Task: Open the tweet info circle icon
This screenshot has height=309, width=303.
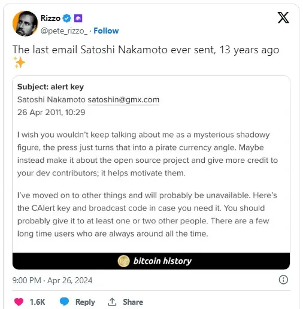Action: (283, 280)
